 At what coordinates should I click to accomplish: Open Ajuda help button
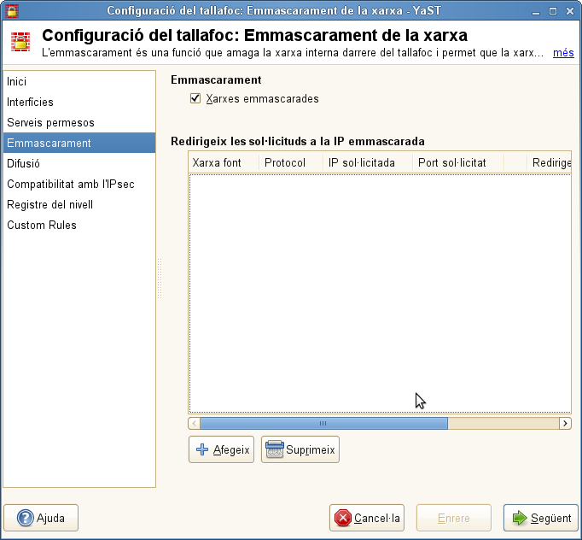(41, 518)
